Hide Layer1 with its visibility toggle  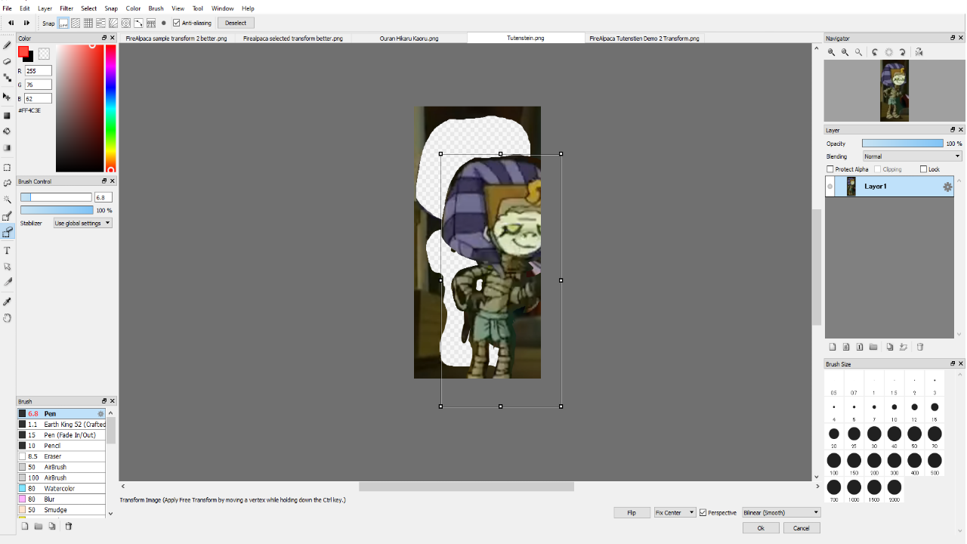pos(830,187)
